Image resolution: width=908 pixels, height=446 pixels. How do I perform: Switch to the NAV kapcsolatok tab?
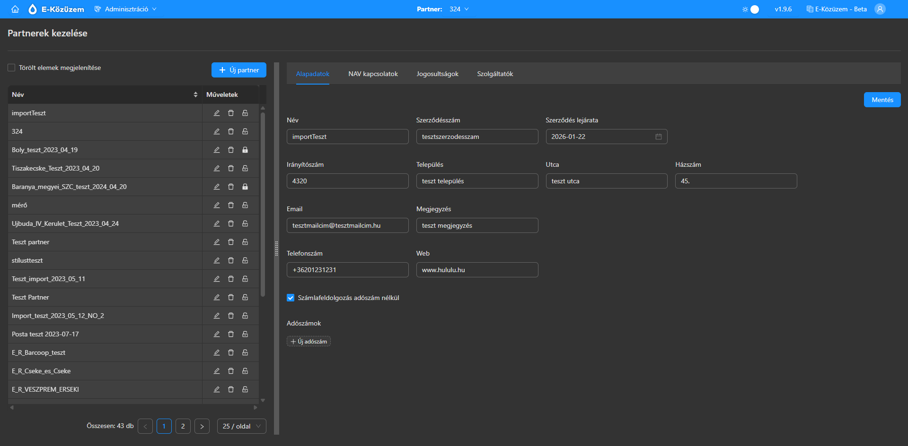tap(373, 74)
